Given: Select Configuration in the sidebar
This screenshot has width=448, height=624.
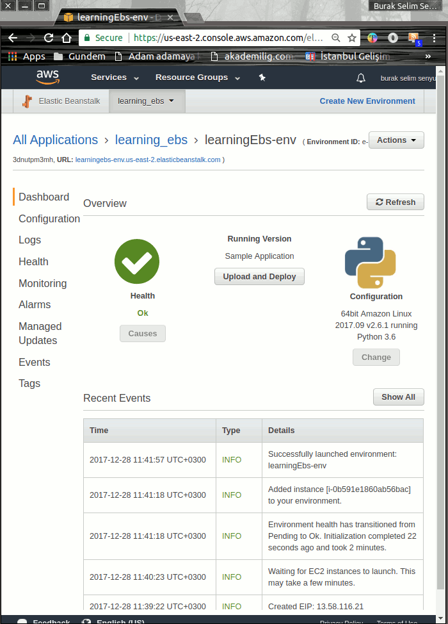Looking at the screenshot, I should [49, 218].
